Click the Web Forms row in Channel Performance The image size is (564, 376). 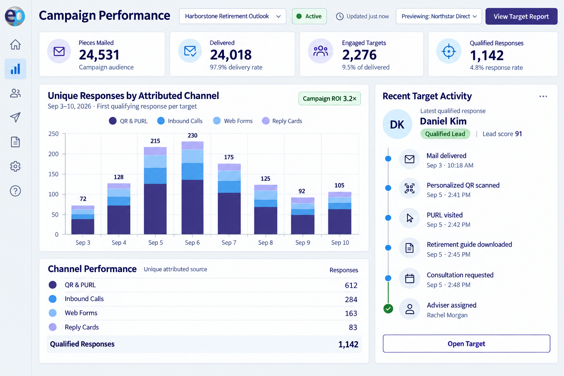pyautogui.click(x=204, y=313)
